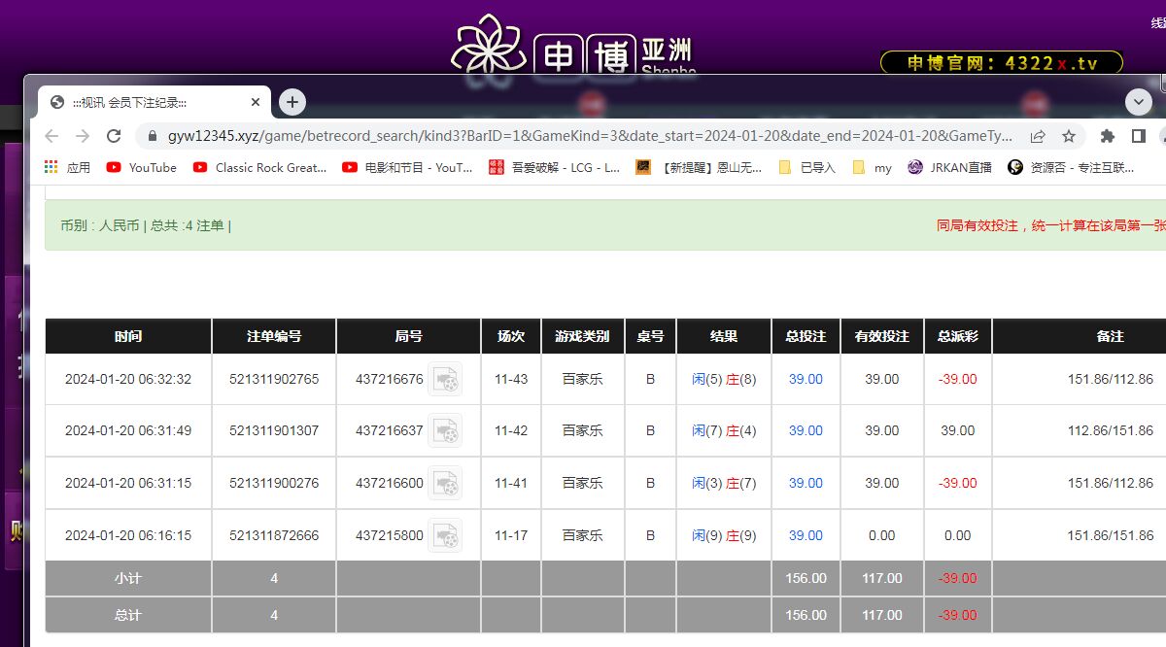This screenshot has width=1166, height=647.
Task: Click the 游戏类别 column header
Action: pos(583,336)
